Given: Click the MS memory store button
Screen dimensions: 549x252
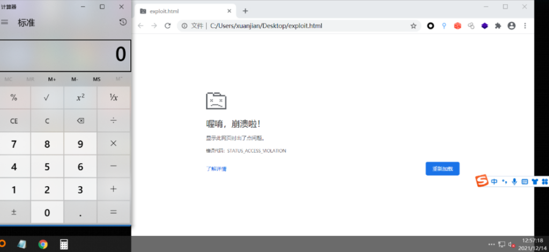Looking at the screenshot, I should tap(97, 79).
